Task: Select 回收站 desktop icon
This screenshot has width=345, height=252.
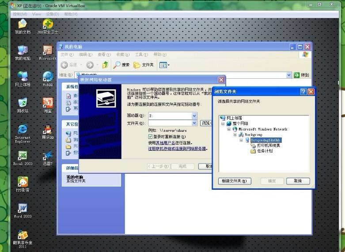Action: pyautogui.click(x=23, y=105)
